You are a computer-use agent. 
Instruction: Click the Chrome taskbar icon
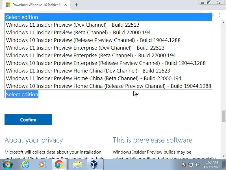[x=59, y=165]
